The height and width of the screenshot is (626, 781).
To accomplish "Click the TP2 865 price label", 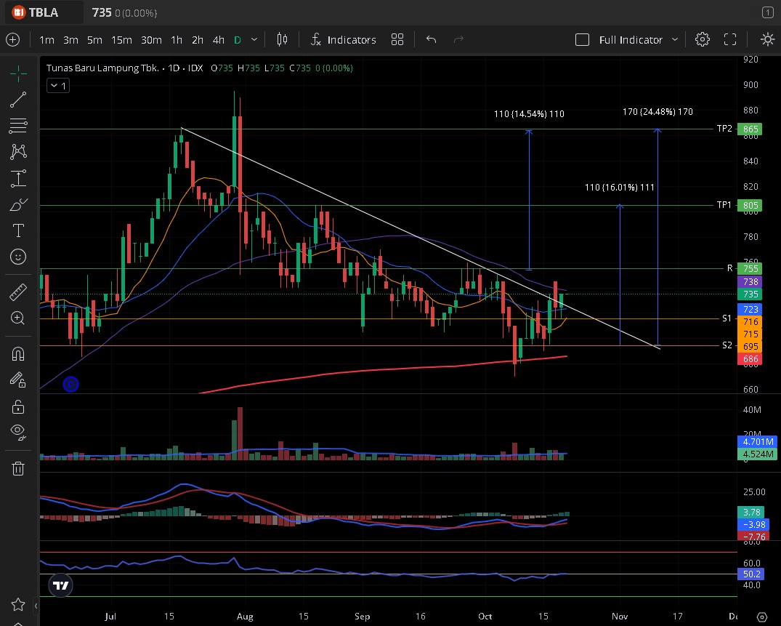I will click(750, 129).
